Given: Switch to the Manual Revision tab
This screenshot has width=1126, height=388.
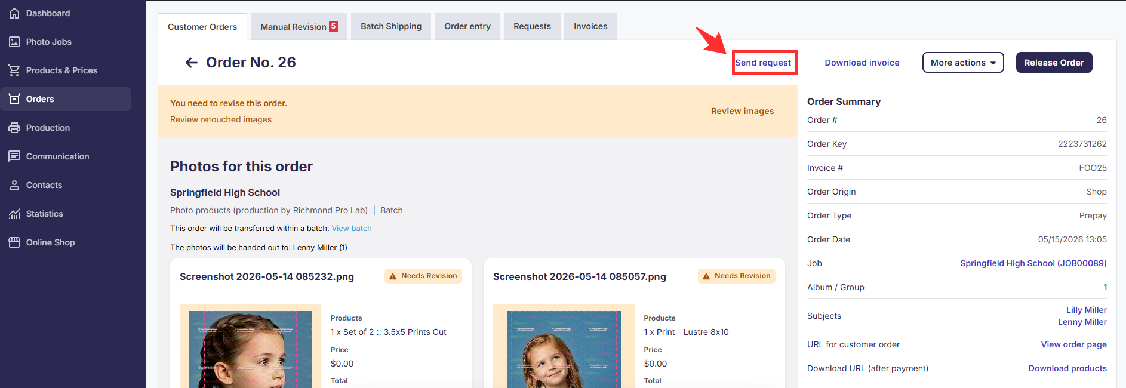Looking at the screenshot, I should [299, 27].
